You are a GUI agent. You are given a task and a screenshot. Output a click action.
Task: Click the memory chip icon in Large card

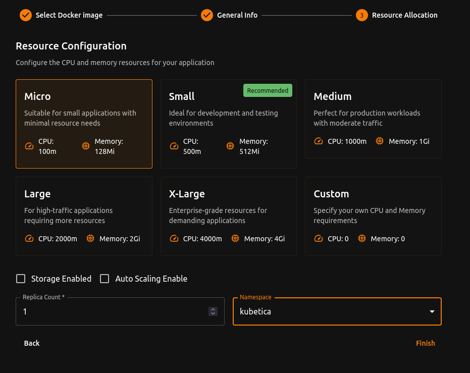pyautogui.click(x=90, y=238)
